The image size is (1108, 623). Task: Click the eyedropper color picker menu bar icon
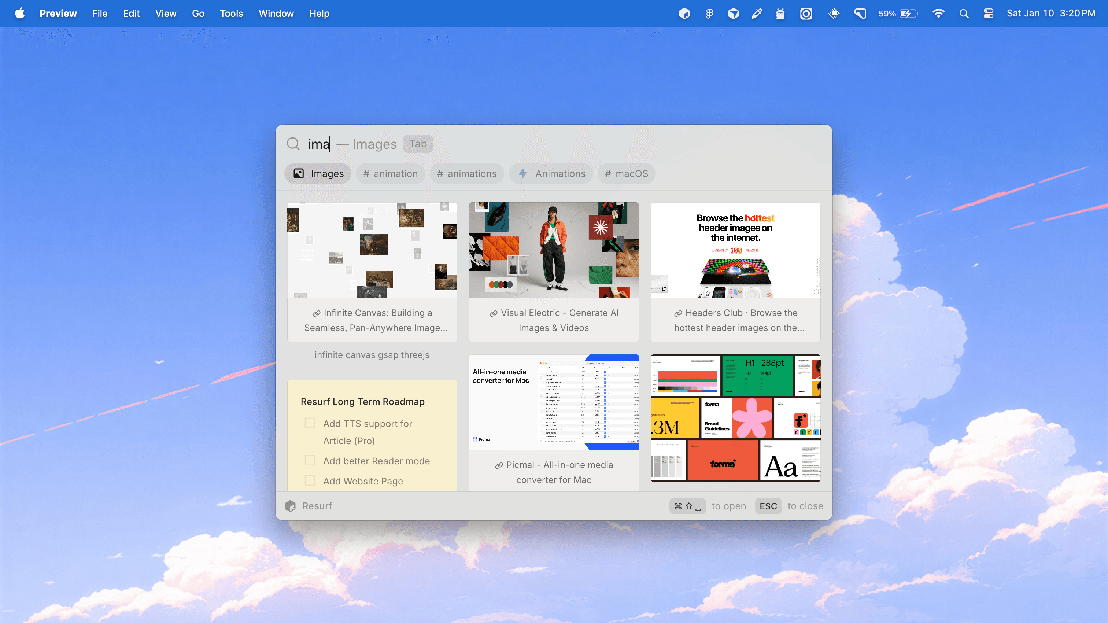757,14
